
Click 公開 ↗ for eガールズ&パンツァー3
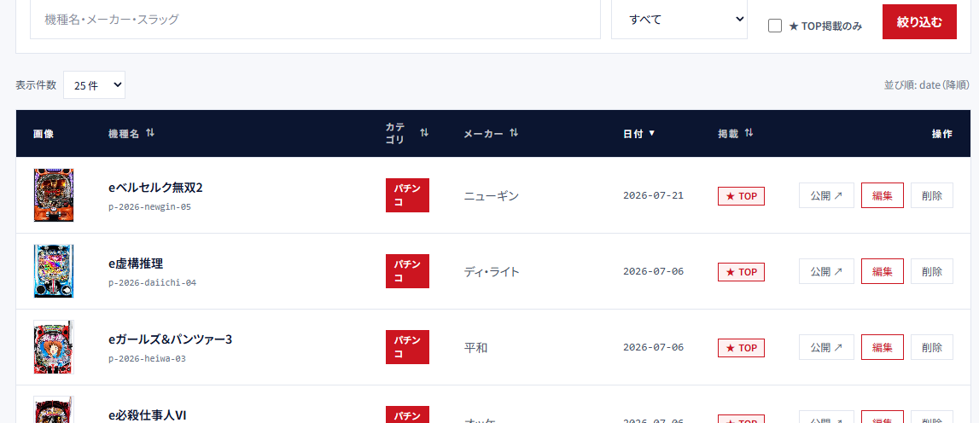[826, 347]
